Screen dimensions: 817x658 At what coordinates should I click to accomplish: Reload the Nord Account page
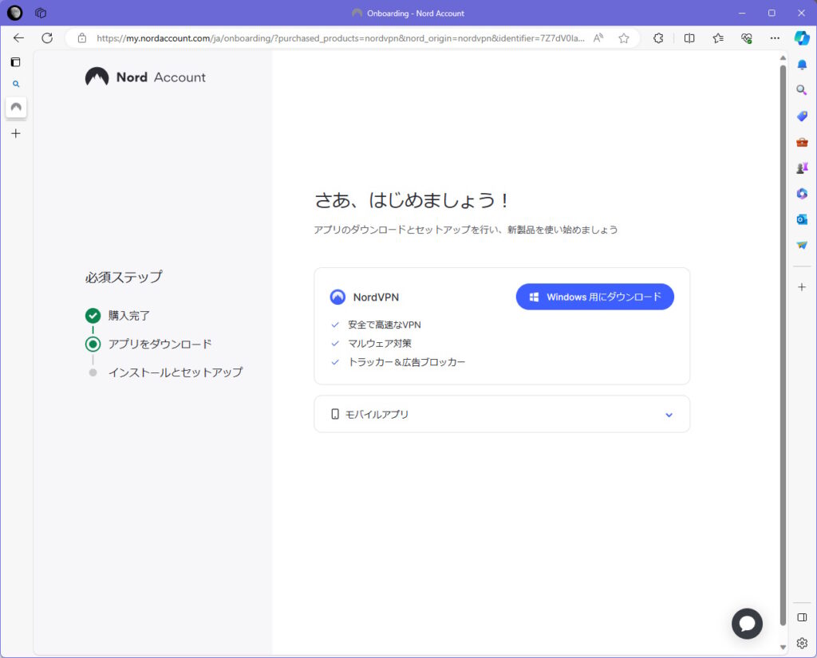tap(47, 38)
